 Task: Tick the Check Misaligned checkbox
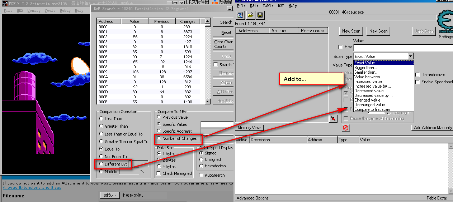tap(159, 173)
